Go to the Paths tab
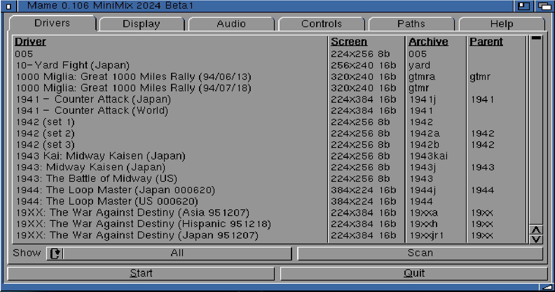The width and height of the screenshot is (555, 292). (x=412, y=24)
